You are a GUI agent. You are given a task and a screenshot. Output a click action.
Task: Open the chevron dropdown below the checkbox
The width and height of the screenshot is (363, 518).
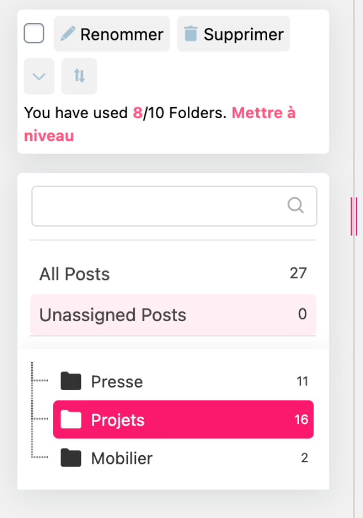point(38,76)
